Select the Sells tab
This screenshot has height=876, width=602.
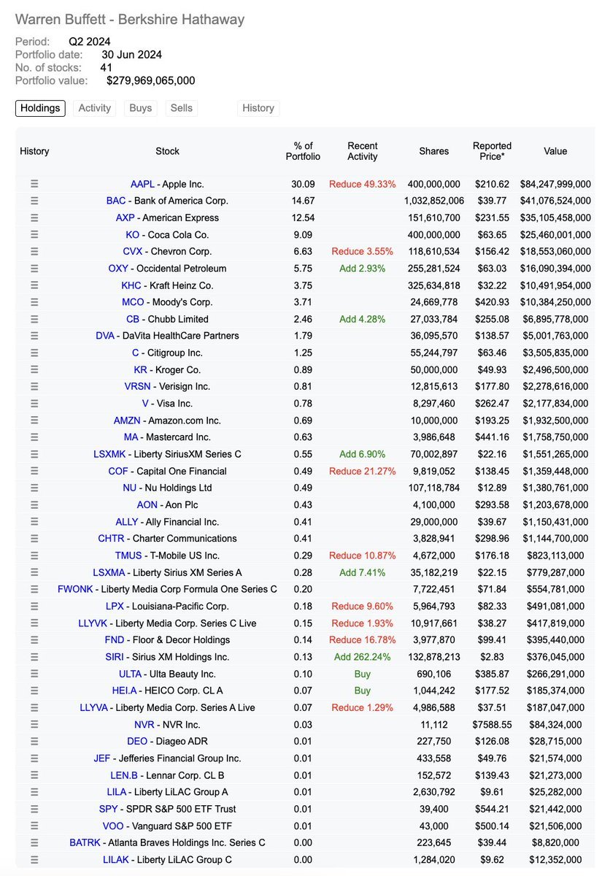click(x=181, y=108)
